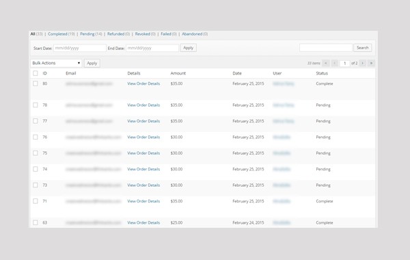Click the Date column header
The image size is (410, 260).
click(x=237, y=73)
